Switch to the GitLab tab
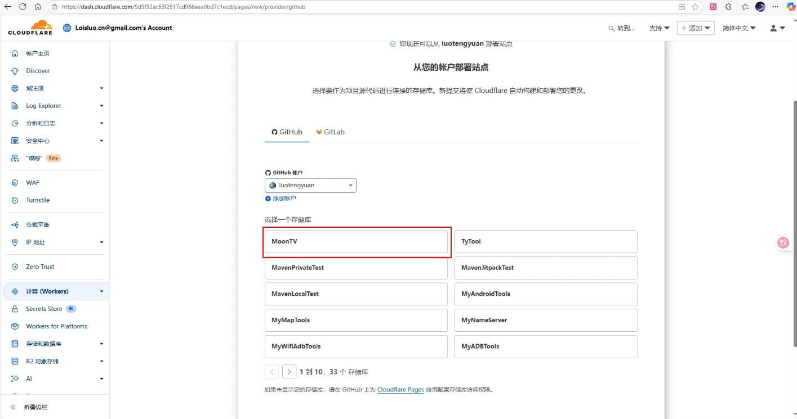This screenshot has width=797, height=419. click(330, 132)
